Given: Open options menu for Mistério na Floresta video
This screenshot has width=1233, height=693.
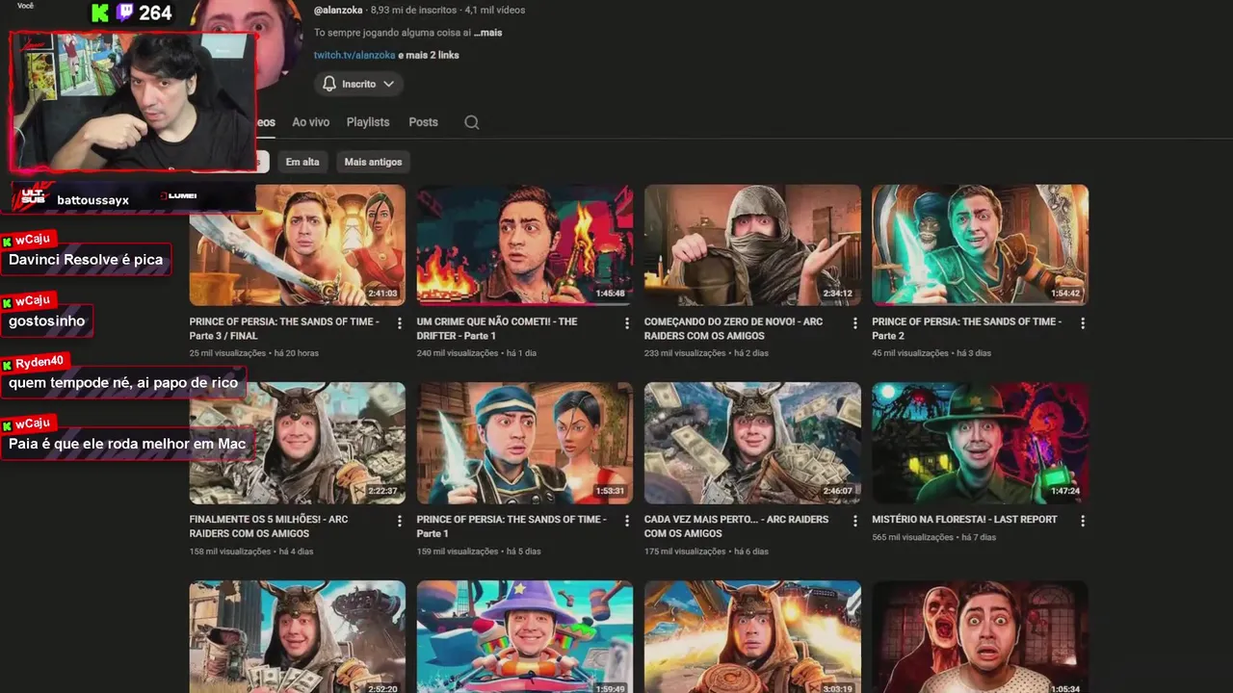Looking at the screenshot, I should (1083, 521).
